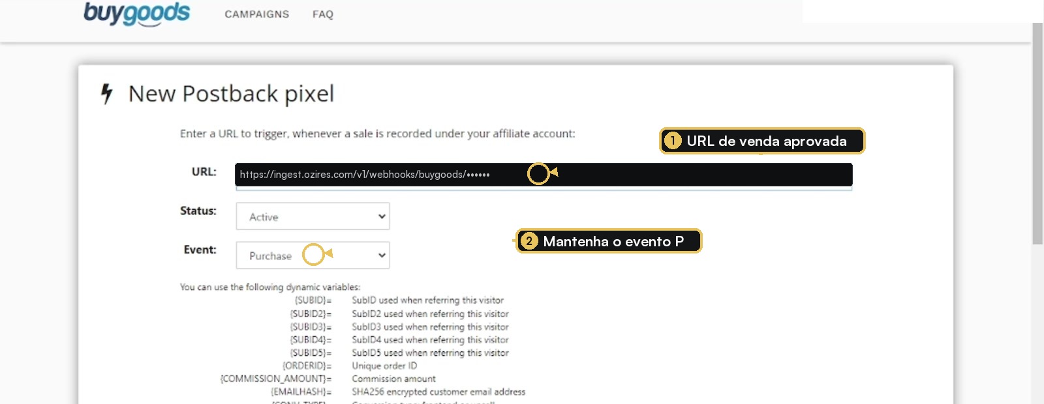Open the Event dropdown showing Purchase

click(313, 255)
